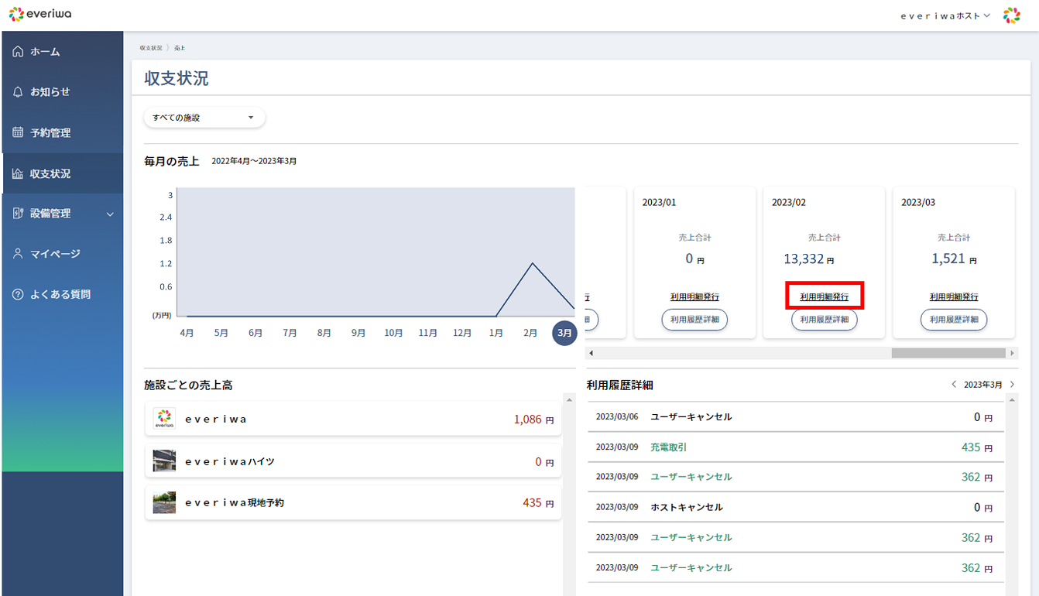
Task: Select 4月 on the chart axis
Action: [187, 333]
